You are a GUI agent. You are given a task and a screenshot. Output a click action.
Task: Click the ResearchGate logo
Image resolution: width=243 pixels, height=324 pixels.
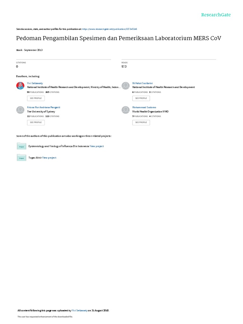tap(216, 15)
